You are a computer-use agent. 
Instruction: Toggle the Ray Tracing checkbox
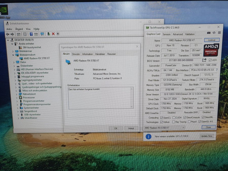click(x=174, y=122)
